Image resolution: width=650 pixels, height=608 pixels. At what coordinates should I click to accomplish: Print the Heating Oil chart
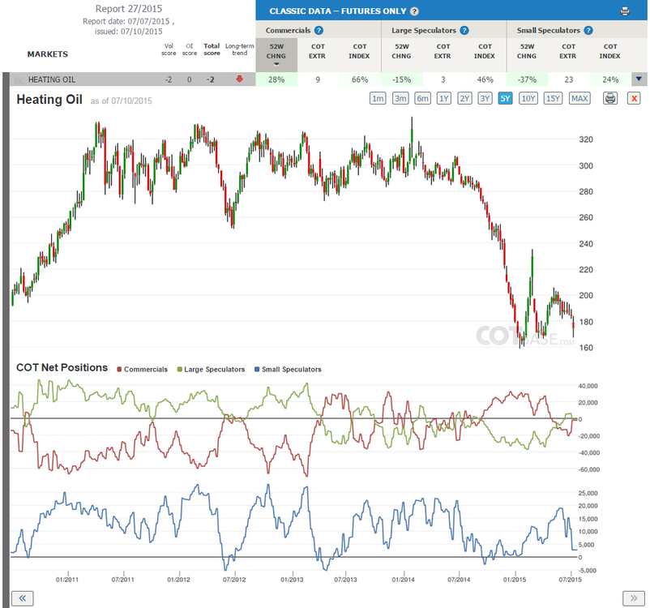(610, 98)
